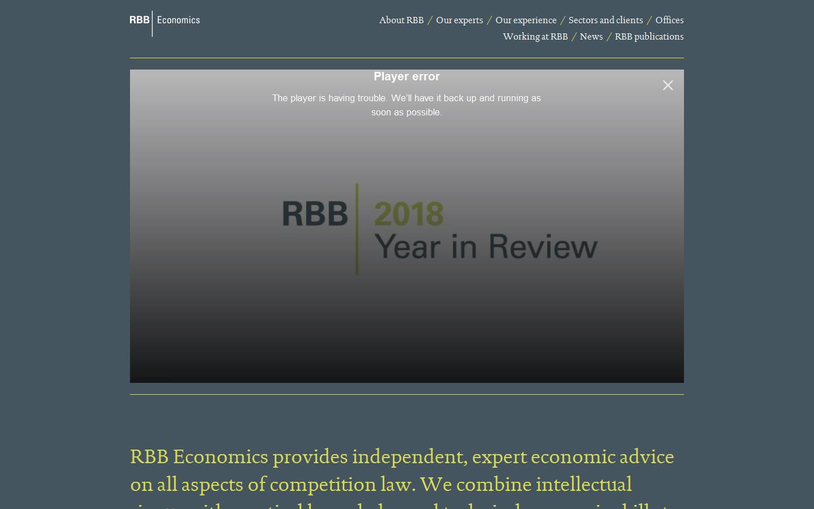This screenshot has height=509, width=814.
Task: Open the About RBB page
Action: 401,20
